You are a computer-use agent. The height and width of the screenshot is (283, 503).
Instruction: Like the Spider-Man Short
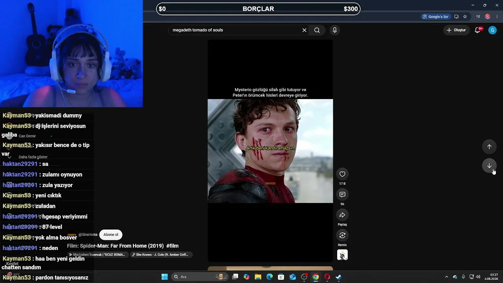coord(342,174)
